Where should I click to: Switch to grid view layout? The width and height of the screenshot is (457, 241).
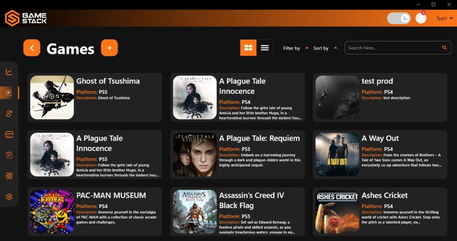[x=248, y=48]
